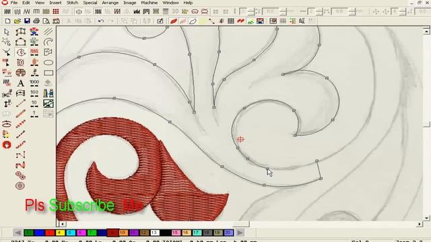
Task: Toggle the black grid display icon
Action: coord(231,21)
